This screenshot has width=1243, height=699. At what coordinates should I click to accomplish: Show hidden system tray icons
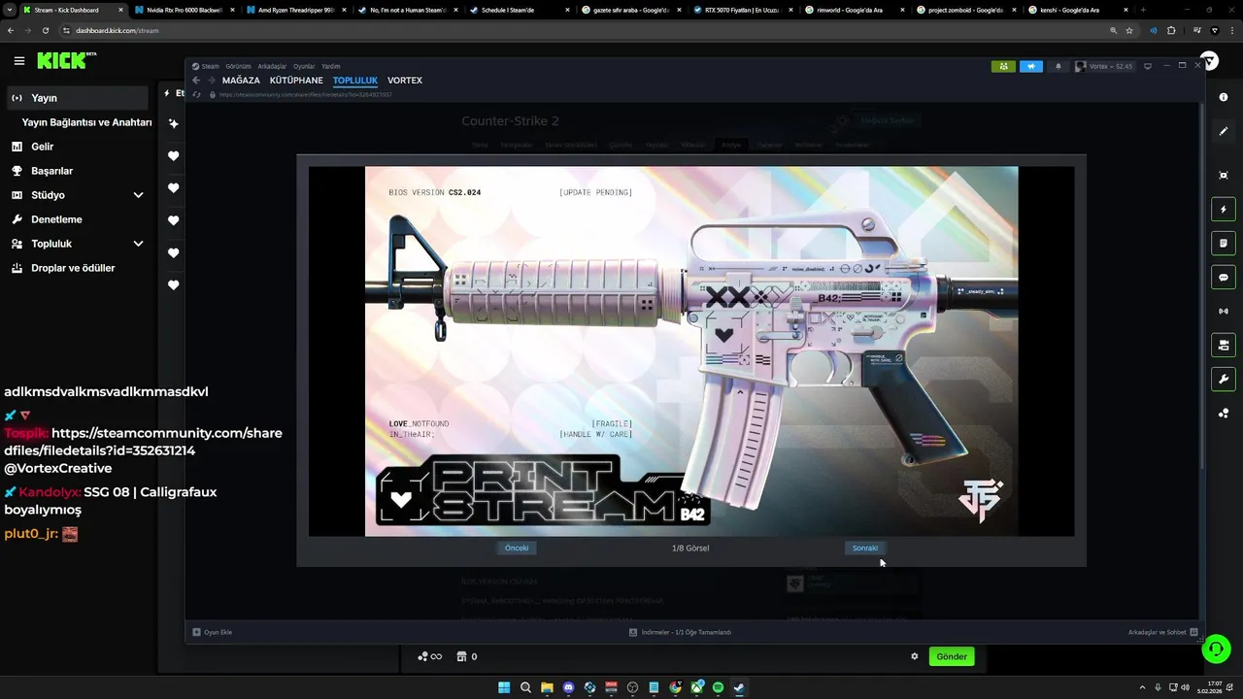point(1143,687)
